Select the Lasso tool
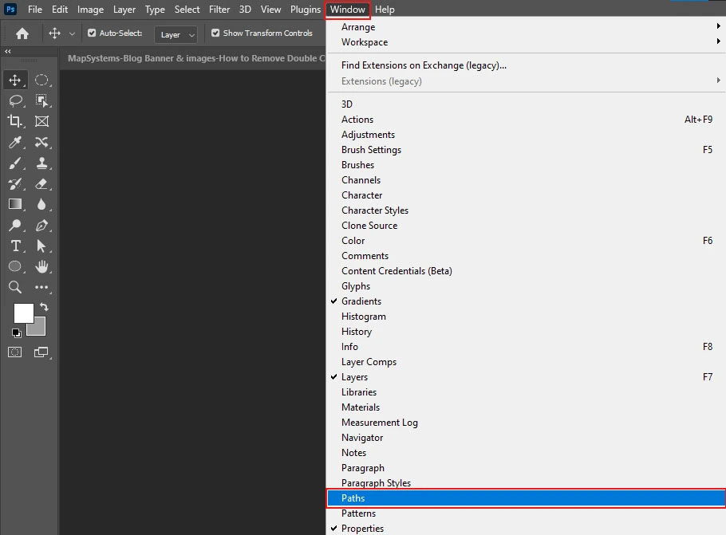Screen dimensions: 726x535 (15, 100)
